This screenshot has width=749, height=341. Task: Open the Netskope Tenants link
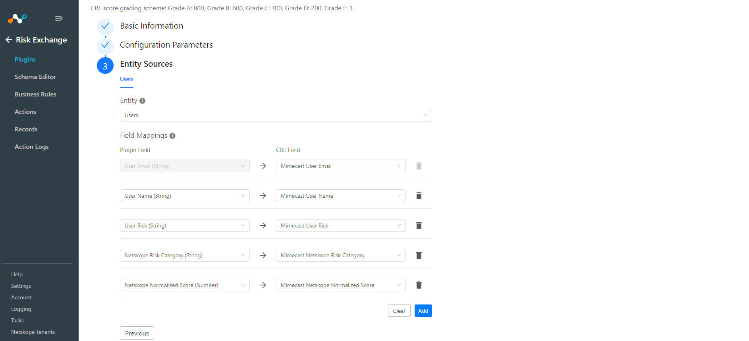pyautogui.click(x=33, y=332)
